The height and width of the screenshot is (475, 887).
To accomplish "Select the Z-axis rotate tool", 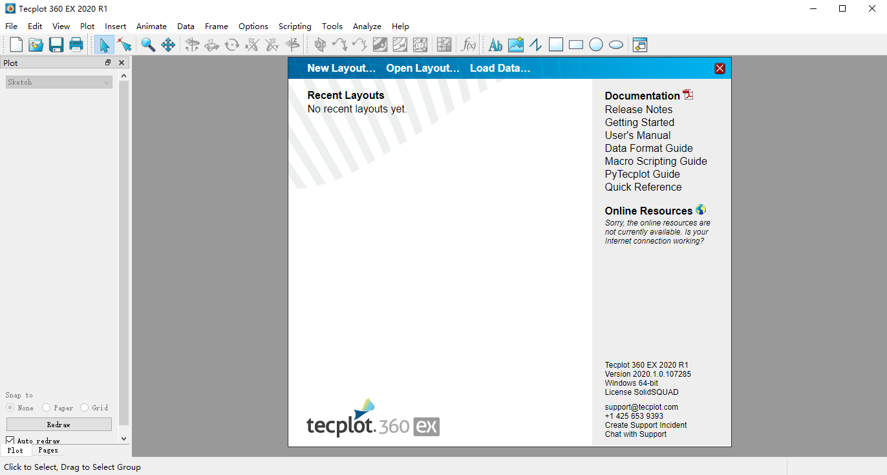I will pyautogui.click(x=292, y=45).
